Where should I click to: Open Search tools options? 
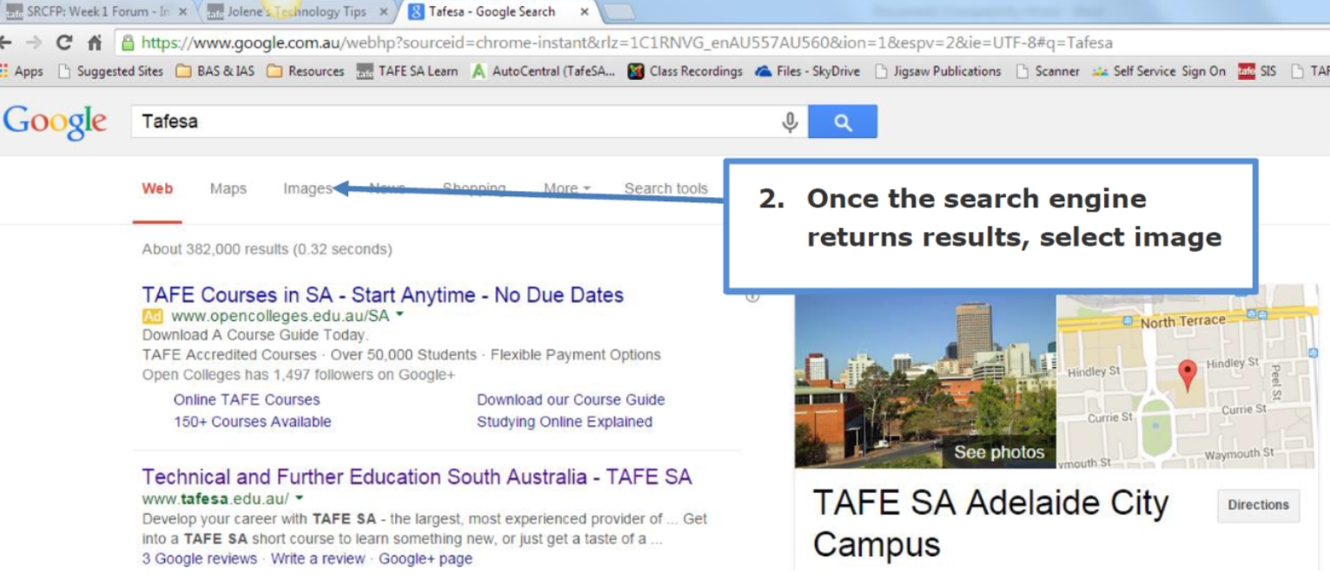[x=666, y=188]
